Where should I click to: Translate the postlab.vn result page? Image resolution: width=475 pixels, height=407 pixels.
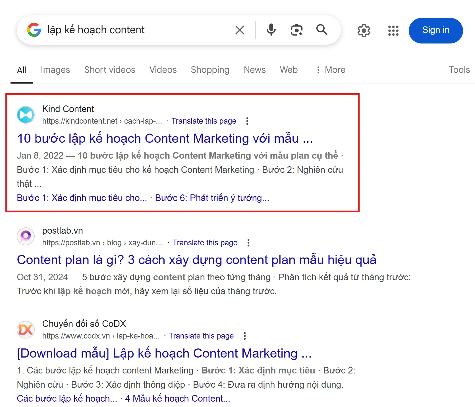tap(205, 243)
